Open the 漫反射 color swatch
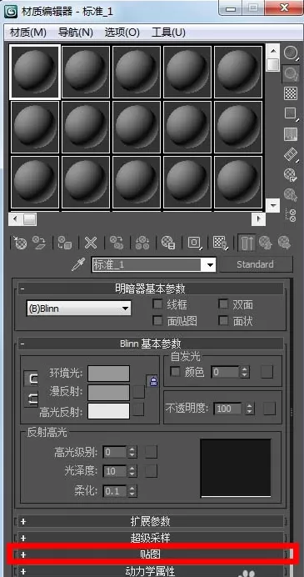Screen dimensions: 304x577 pos(109,392)
